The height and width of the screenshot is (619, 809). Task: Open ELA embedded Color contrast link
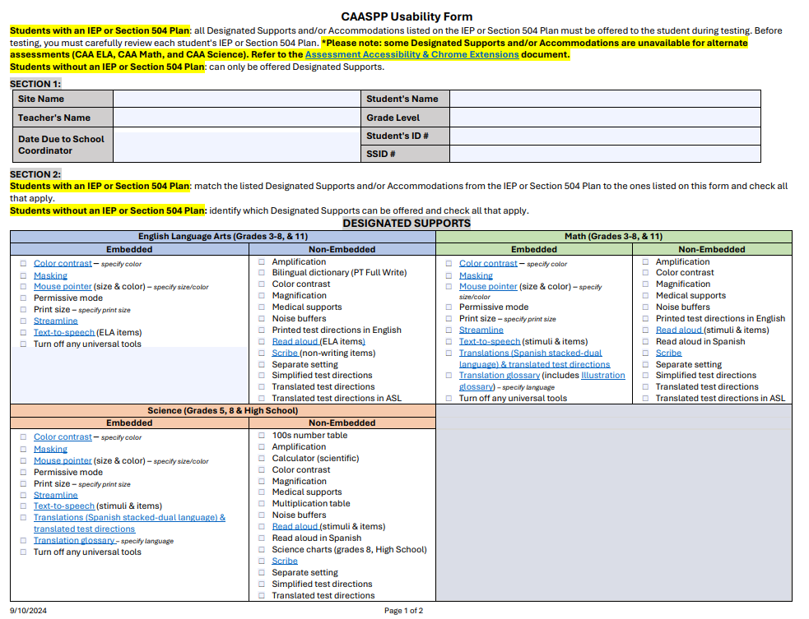[x=63, y=263]
